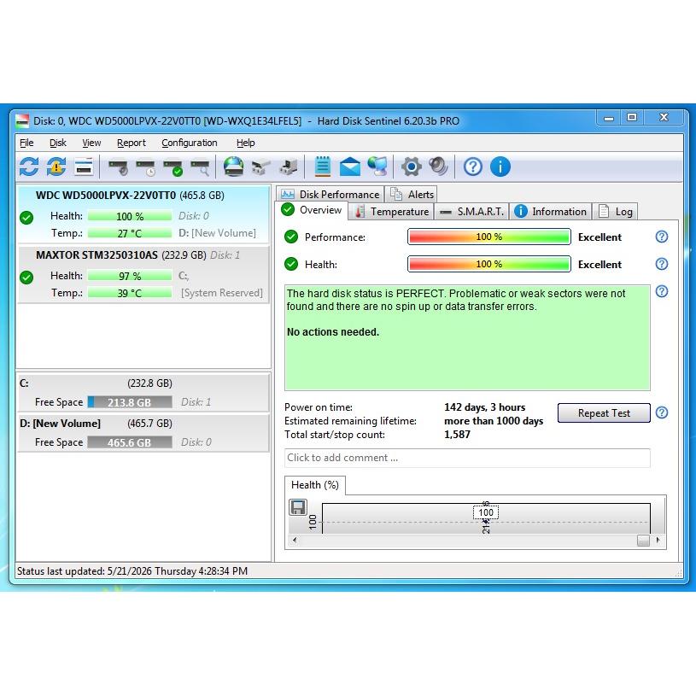Click help icon beside Health Excellent rating
Screen dimensions: 696x696
pyautogui.click(x=662, y=264)
